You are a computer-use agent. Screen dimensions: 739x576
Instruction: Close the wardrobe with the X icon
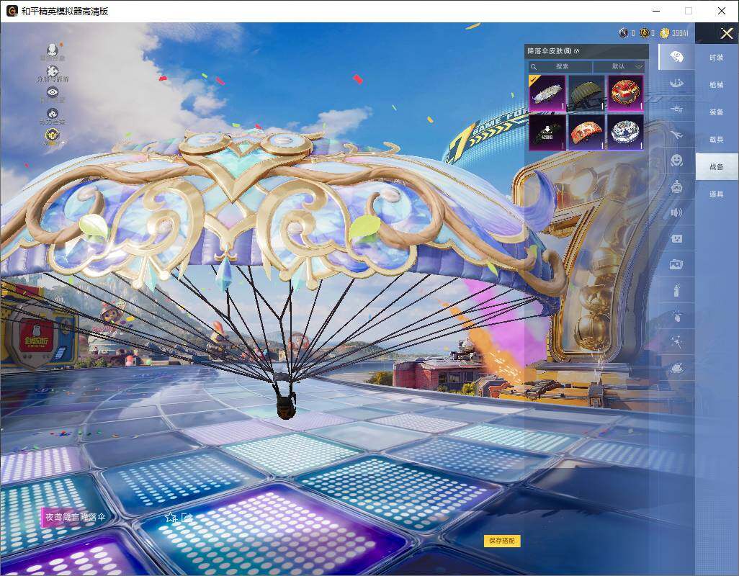(726, 33)
